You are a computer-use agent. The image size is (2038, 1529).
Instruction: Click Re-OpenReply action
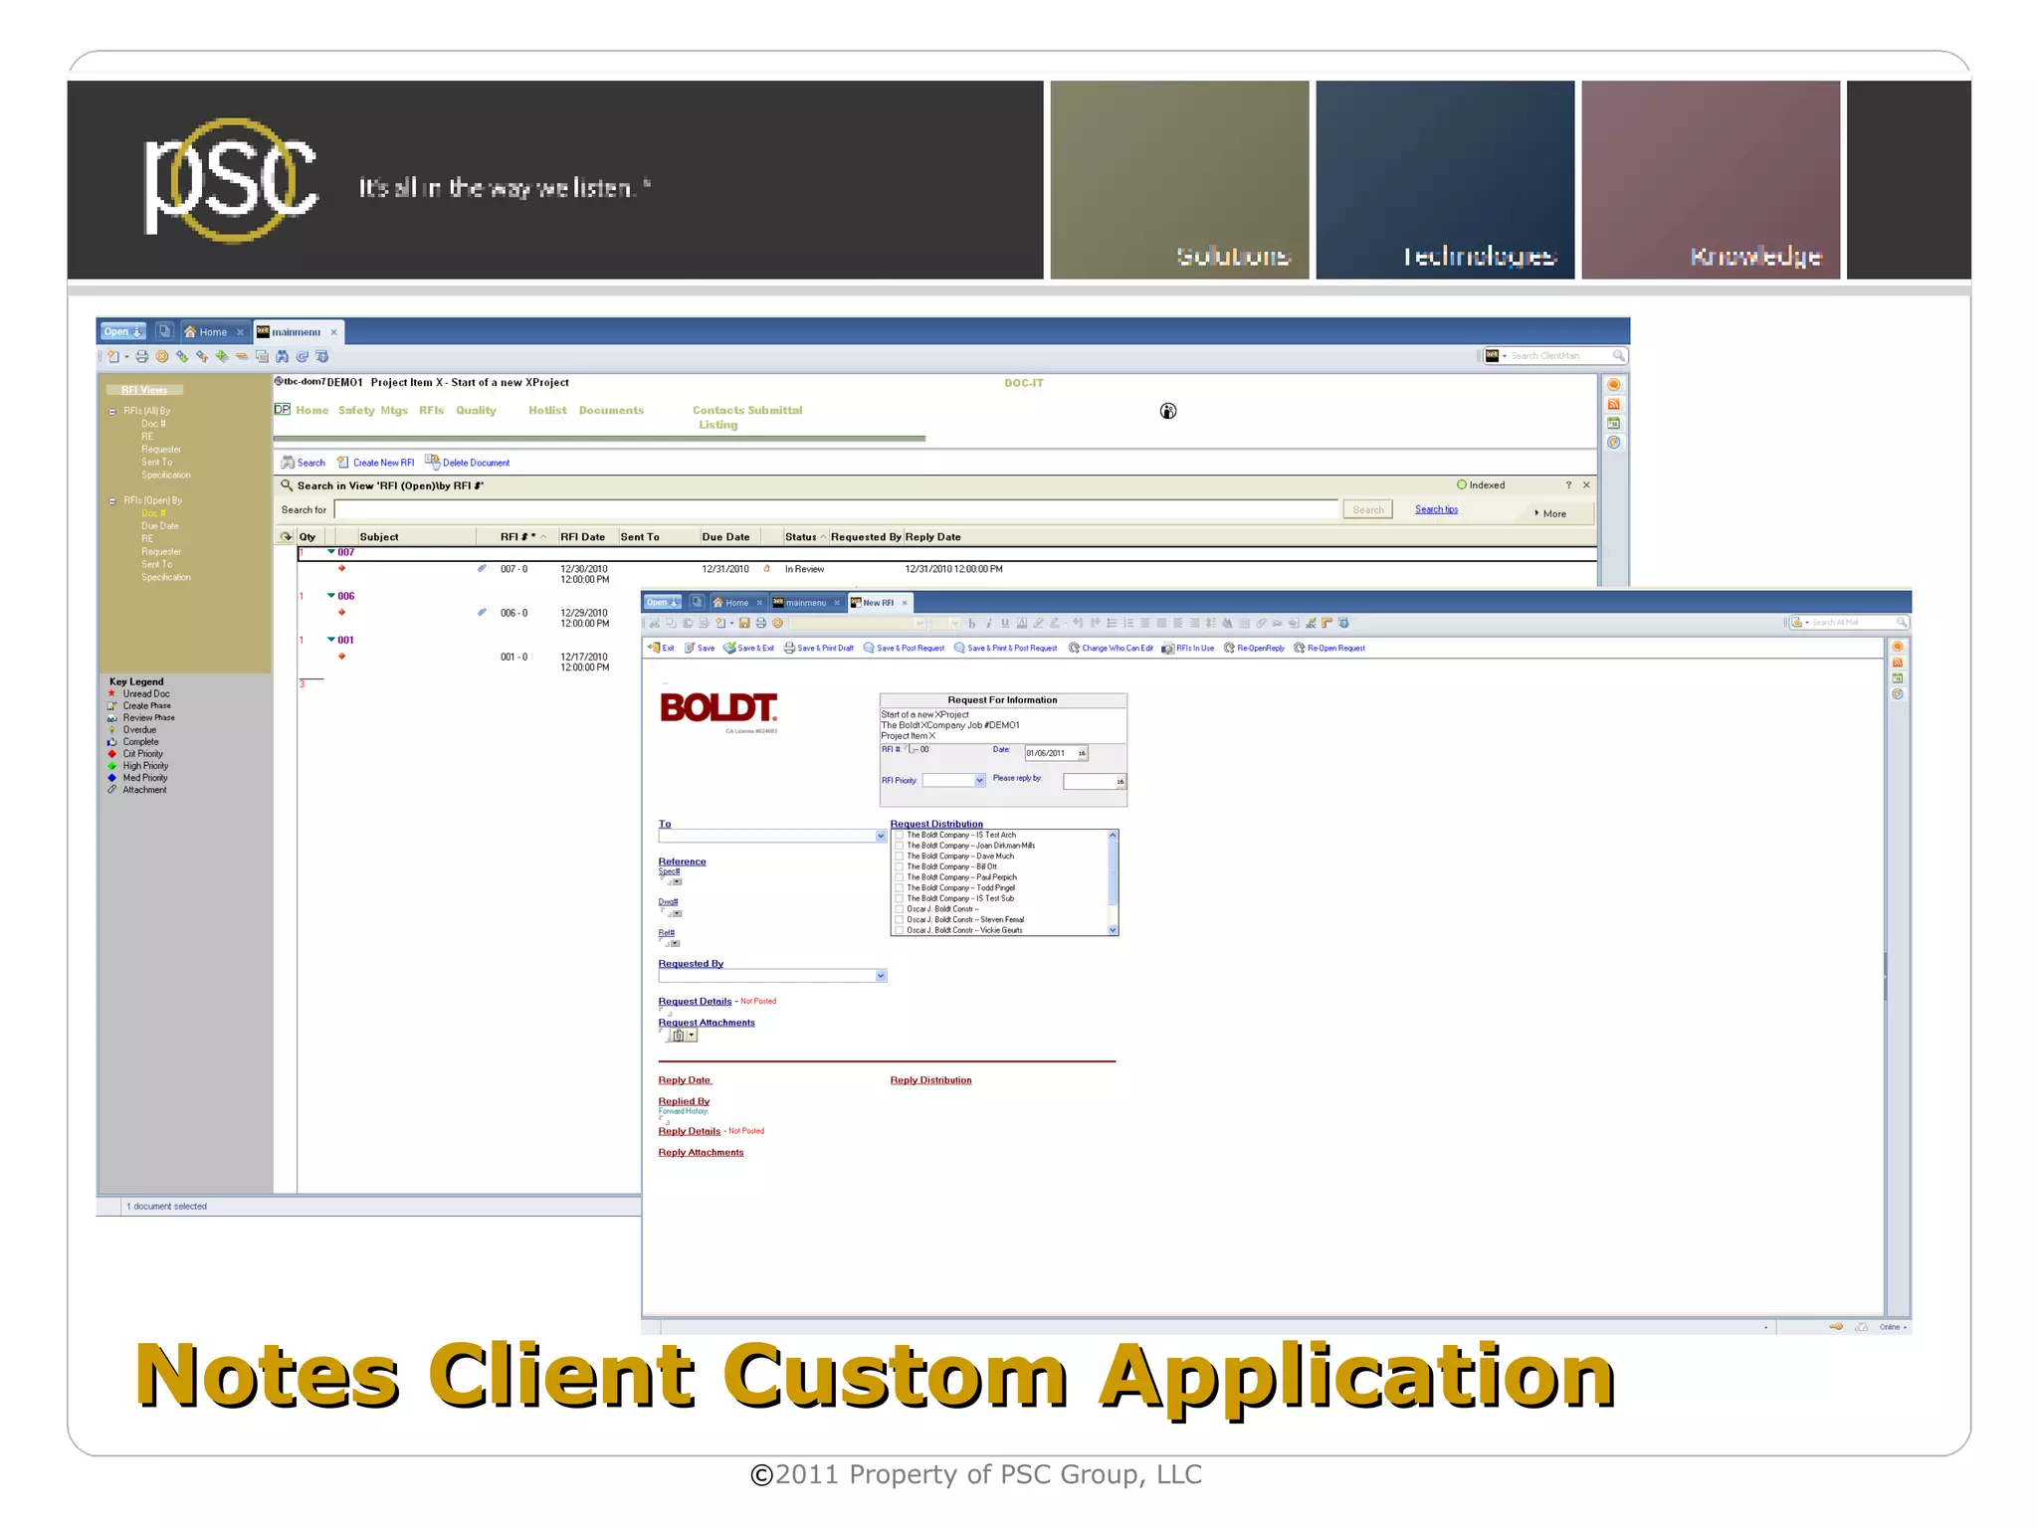(x=1254, y=649)
